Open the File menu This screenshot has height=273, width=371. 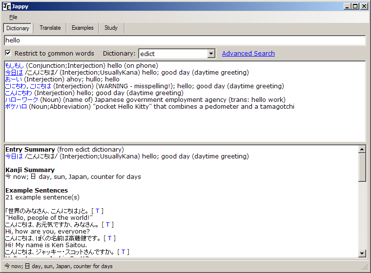[13, 17]
